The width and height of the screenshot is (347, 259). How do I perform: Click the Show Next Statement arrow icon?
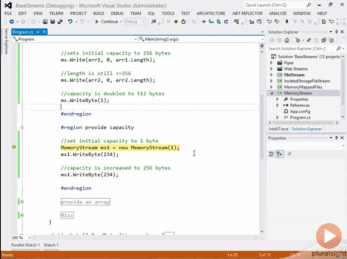[x=203, y=21]
